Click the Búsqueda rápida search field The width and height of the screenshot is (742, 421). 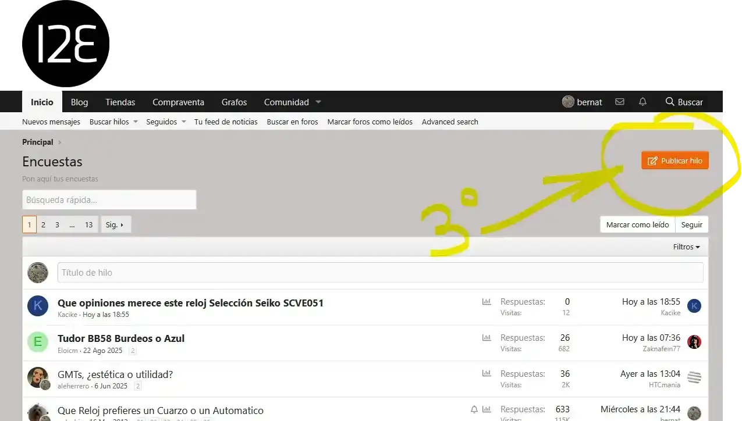(x=109, y=199)
